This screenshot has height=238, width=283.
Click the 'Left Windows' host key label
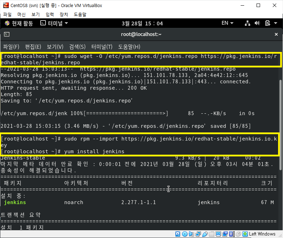262,234
